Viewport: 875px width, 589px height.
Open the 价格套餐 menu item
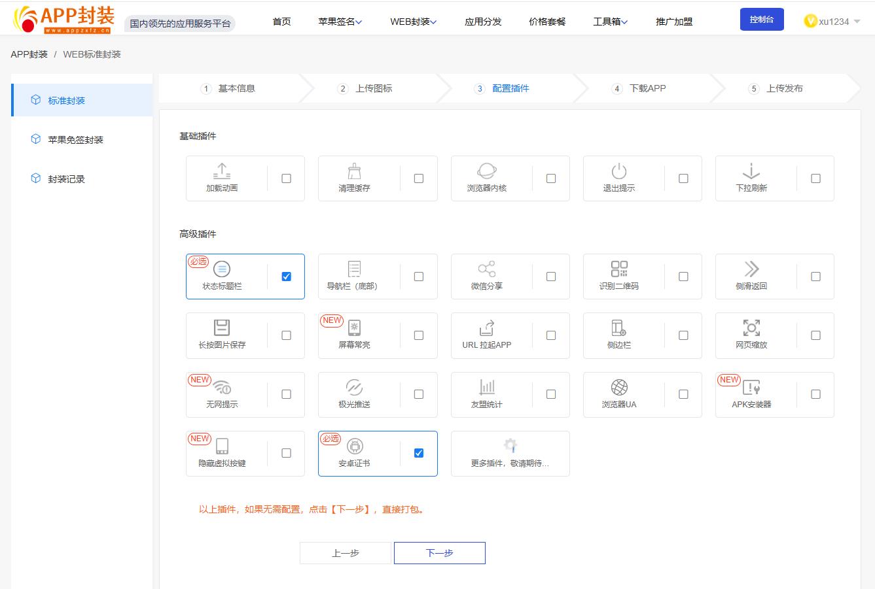tap(547, 22)
